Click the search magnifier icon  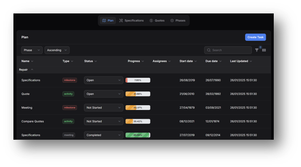(209, 50)
